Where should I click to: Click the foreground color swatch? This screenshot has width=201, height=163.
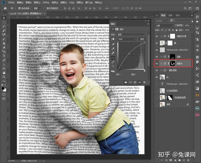tap(2, 88)
